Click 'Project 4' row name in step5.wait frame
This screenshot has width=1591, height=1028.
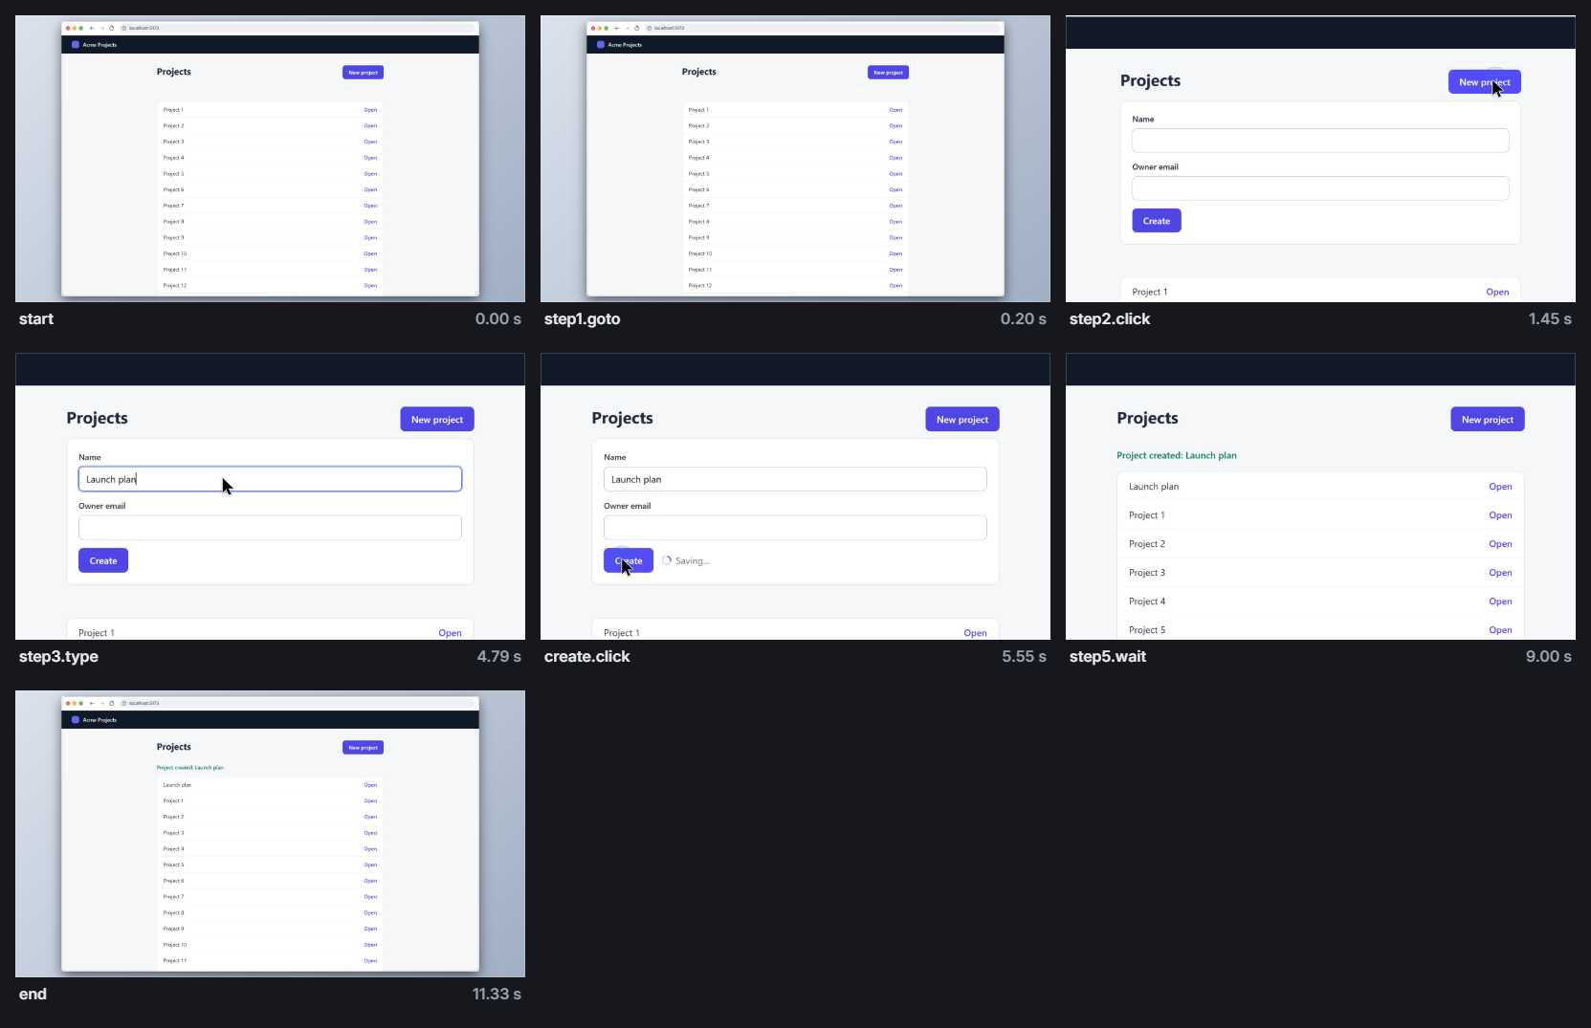1147,601
